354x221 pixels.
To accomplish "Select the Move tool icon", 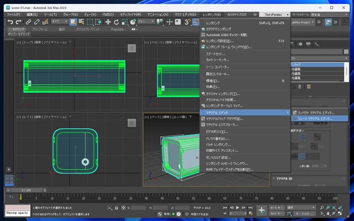I will point(108,22).
